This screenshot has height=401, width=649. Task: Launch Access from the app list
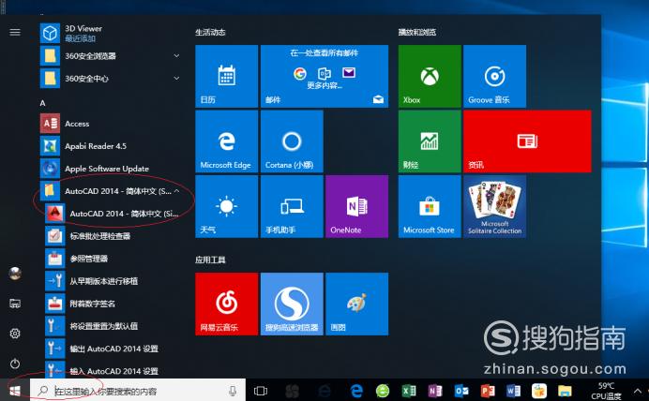[110, 124]
